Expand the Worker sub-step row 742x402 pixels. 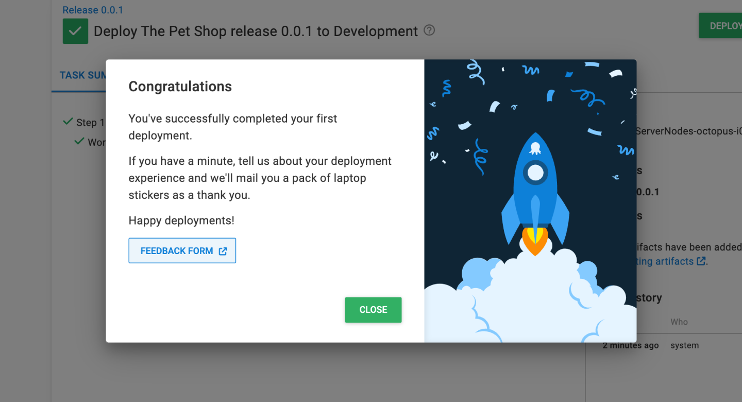tap(97, 142)
